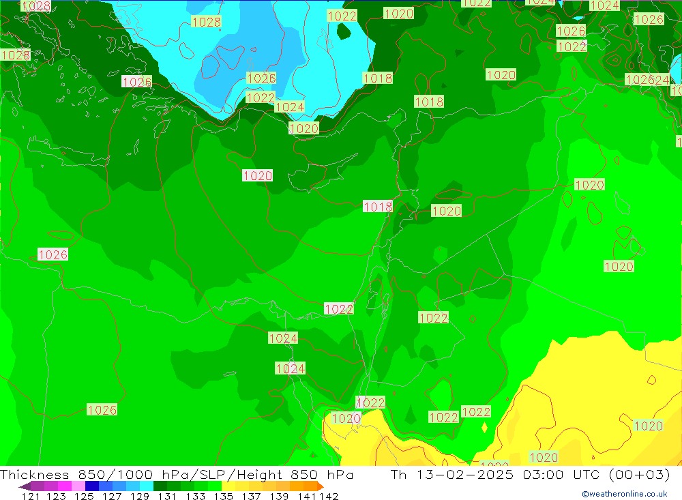Click the legend value 123
Screen dimensions: 682x500
tap(56, 496)
